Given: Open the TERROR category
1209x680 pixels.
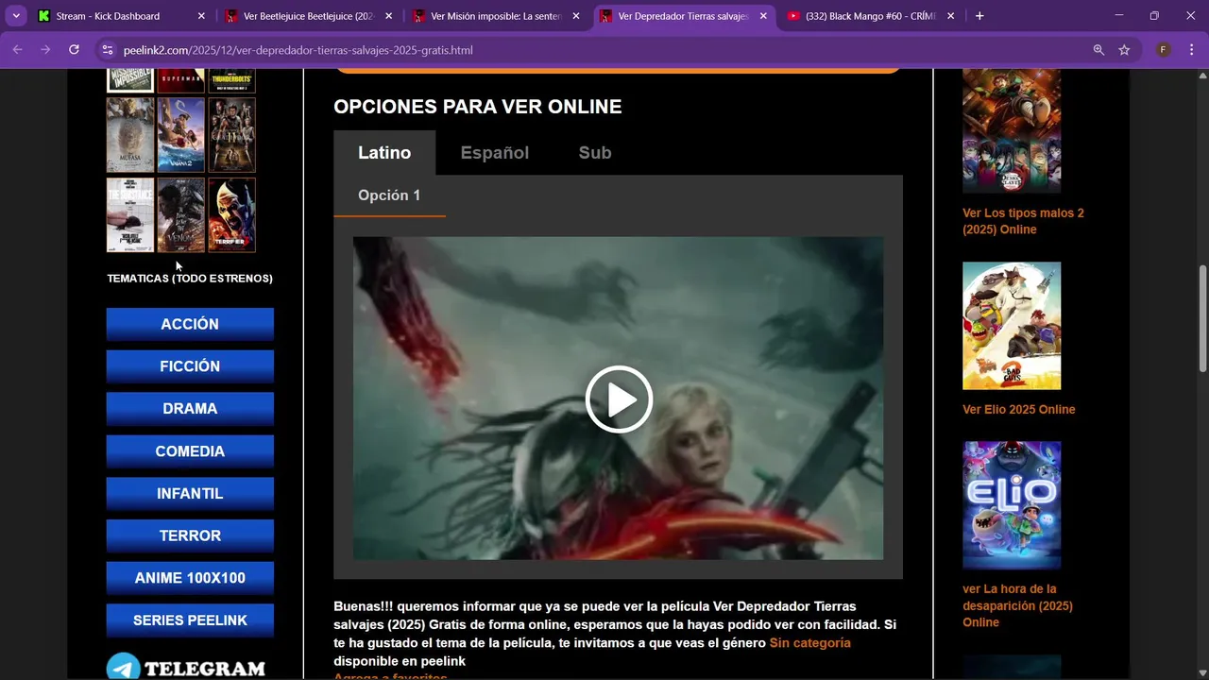Looking at the screenshot, I should (190, 535).
